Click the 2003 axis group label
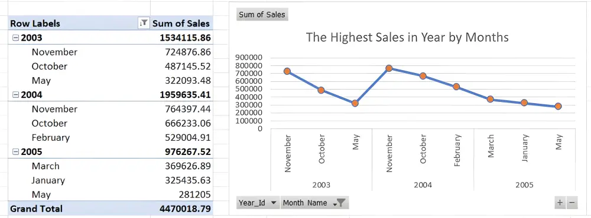Screen dimensions: 591x218 [321, 185]
